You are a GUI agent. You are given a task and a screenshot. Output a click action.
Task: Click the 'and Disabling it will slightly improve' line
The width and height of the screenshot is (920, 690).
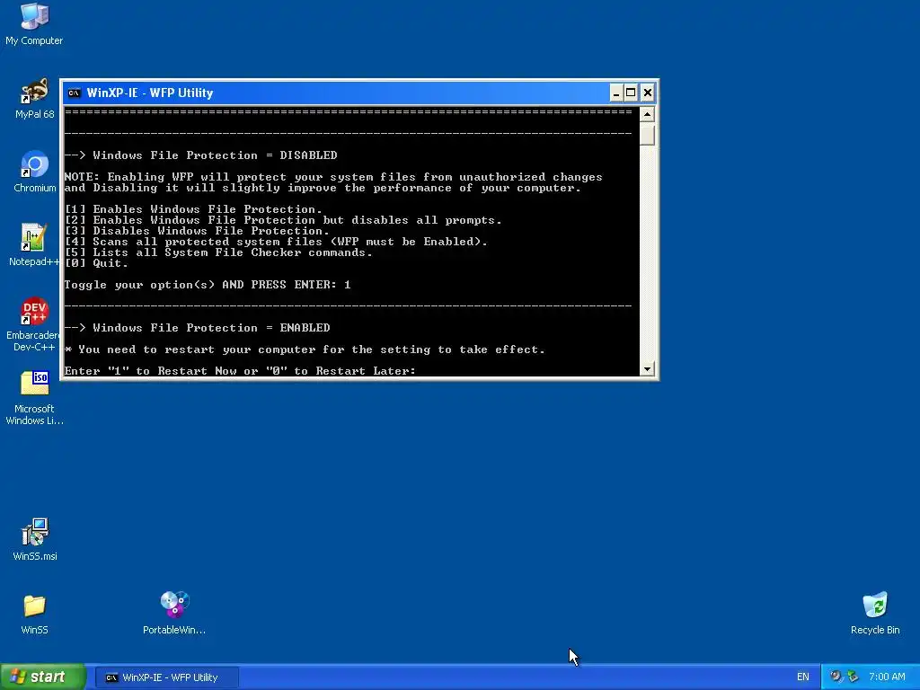point(323,189)
